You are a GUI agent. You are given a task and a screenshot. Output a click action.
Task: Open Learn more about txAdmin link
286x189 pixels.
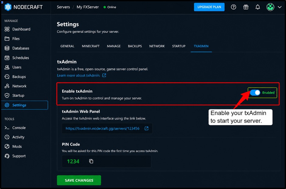tap(78, 75)
